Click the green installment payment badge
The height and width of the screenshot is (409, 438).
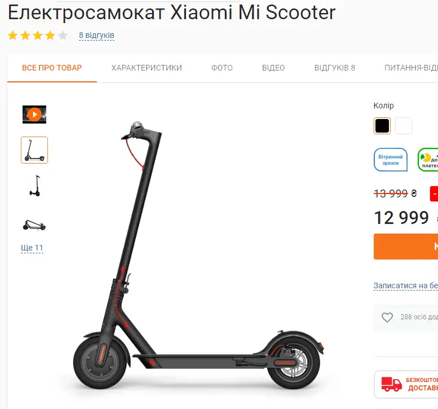428,160
